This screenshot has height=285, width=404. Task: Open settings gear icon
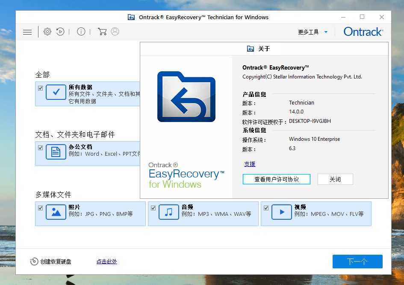coord(47,32)
